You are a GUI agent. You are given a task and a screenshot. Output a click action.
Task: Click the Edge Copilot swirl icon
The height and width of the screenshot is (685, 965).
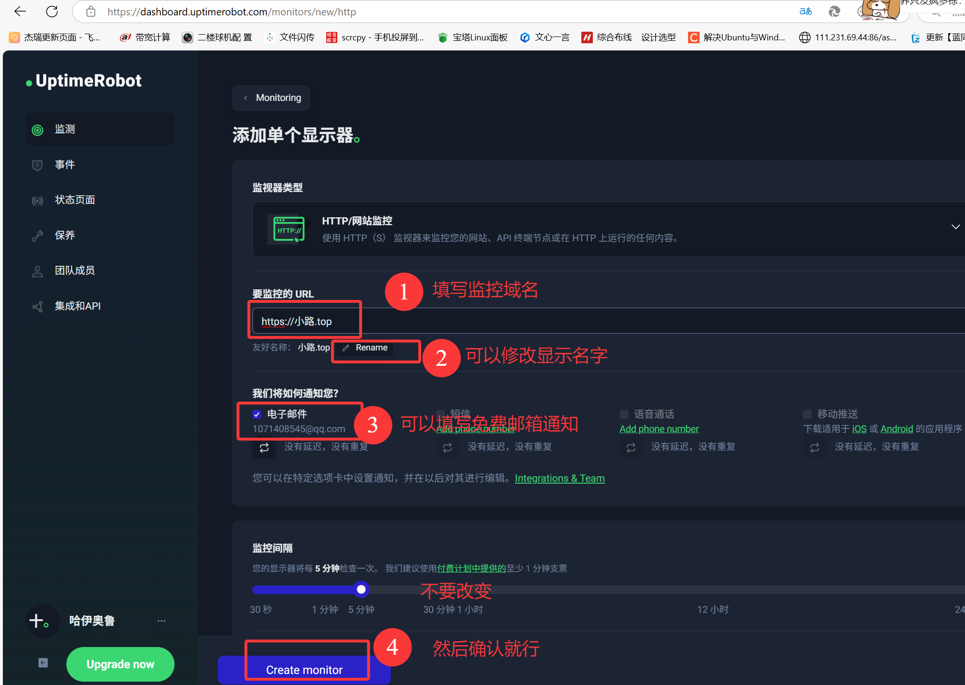tap(834, 12)
